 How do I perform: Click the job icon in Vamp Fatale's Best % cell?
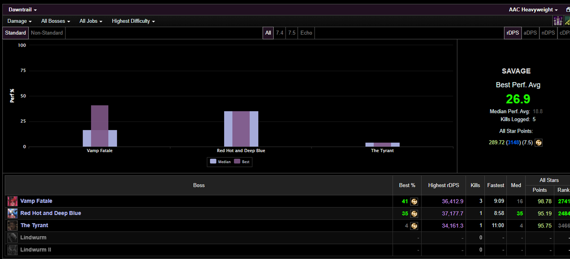coord(414,201)
